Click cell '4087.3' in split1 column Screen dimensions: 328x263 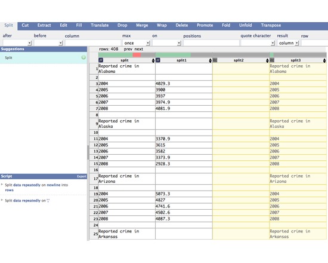coord(184,219)
